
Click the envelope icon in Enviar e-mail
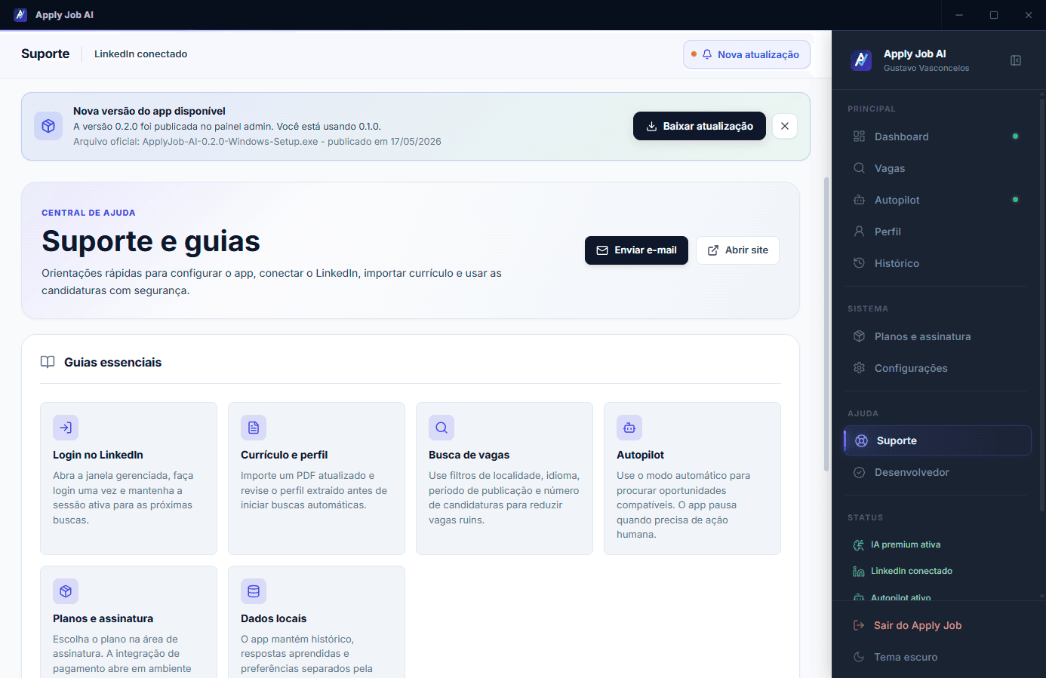coord(602,250)
